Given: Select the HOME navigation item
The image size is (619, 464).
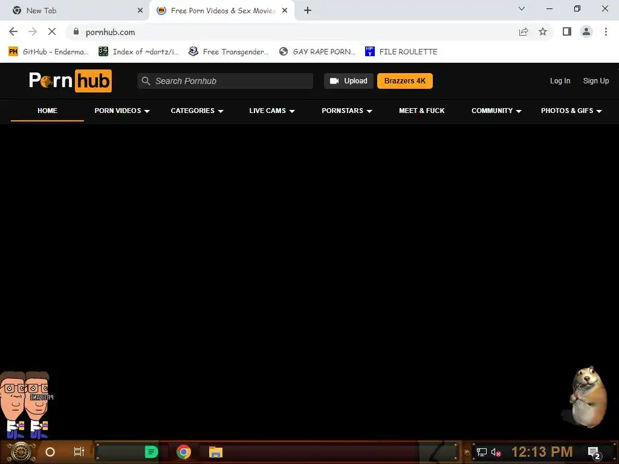Looking at the screenshot, I should [47, 111].
